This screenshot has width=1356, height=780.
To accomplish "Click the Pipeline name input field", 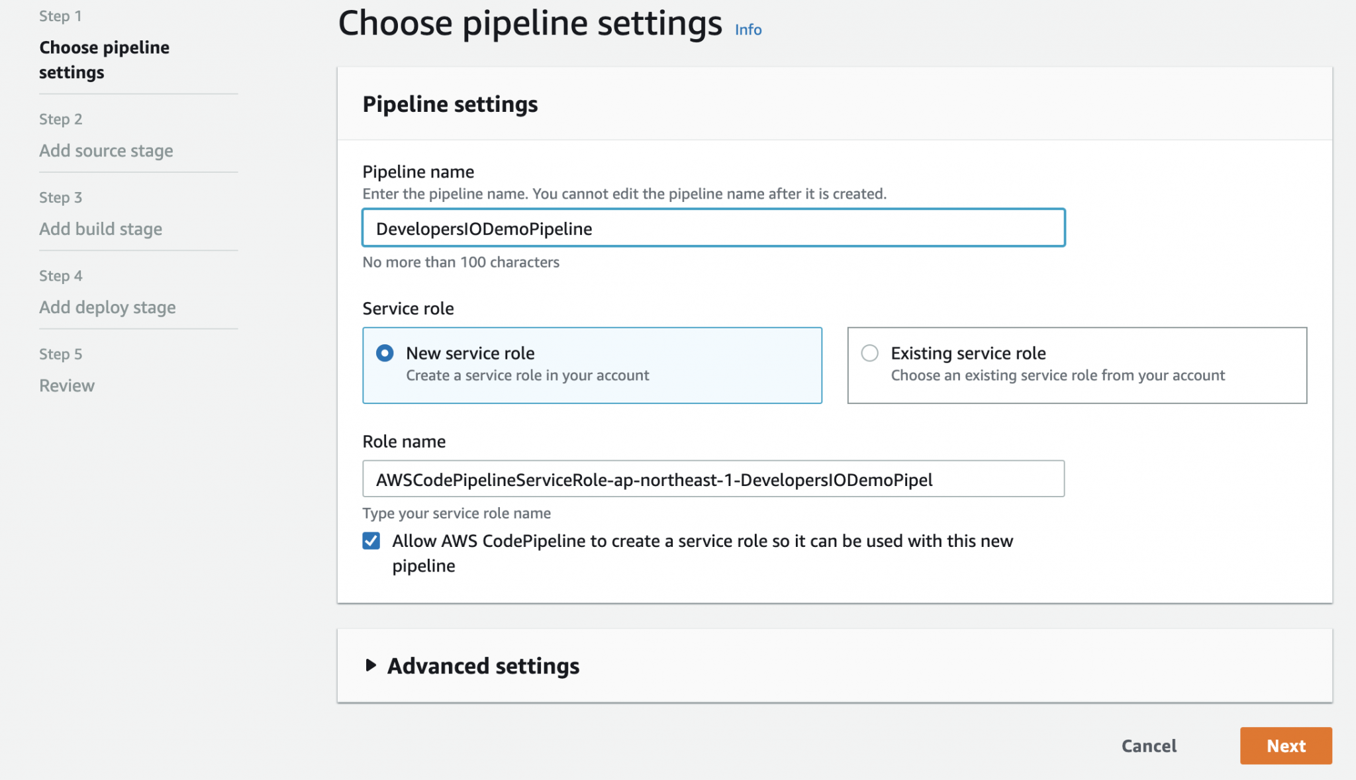I will pos(712,228).
